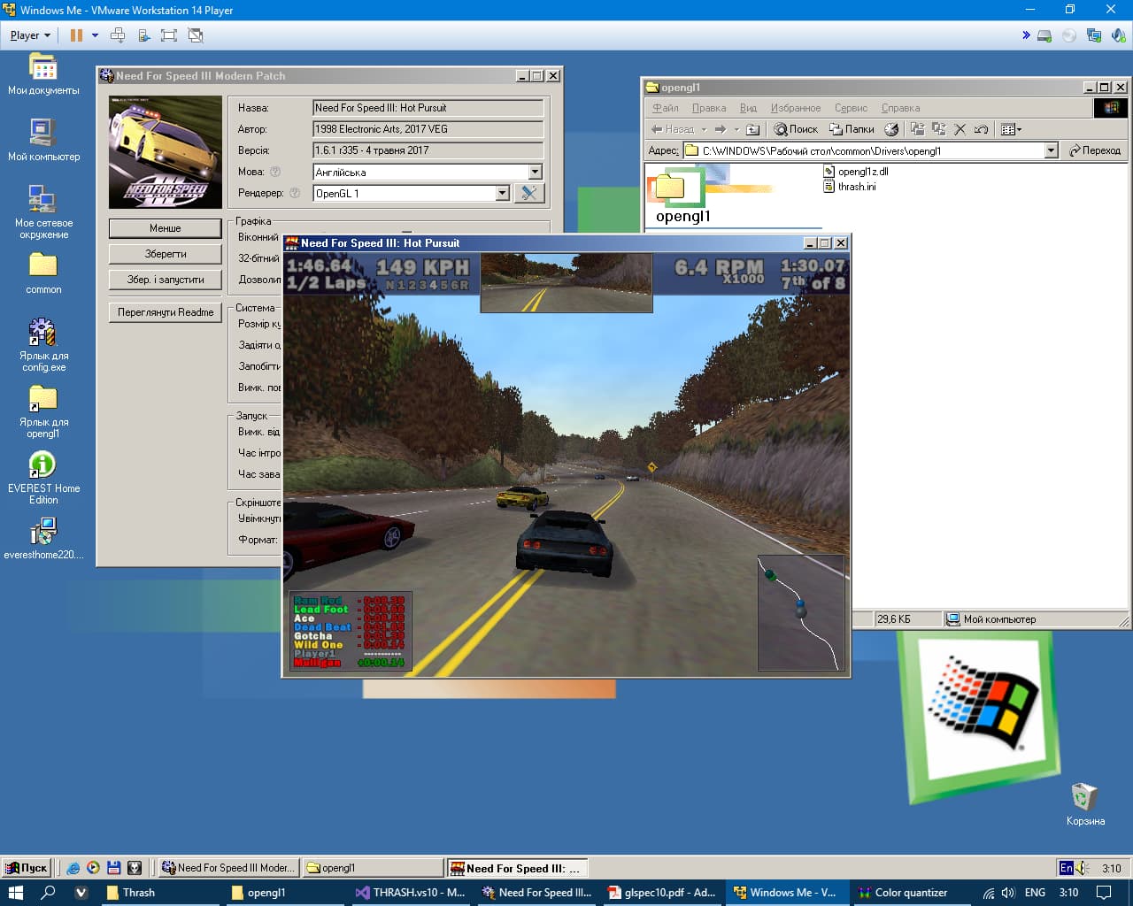Click the En language indicator in tray

pos(1067,868)
